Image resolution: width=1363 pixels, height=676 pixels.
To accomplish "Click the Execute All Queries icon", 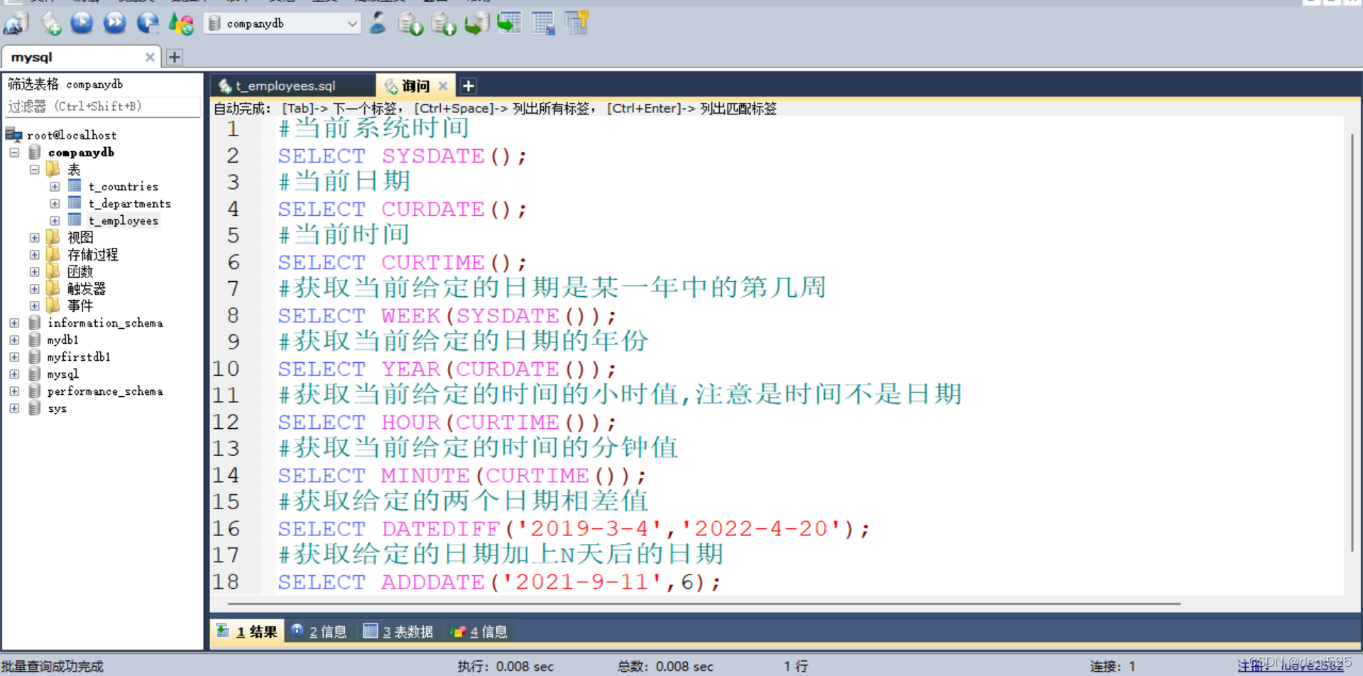I will click(114, 23).
